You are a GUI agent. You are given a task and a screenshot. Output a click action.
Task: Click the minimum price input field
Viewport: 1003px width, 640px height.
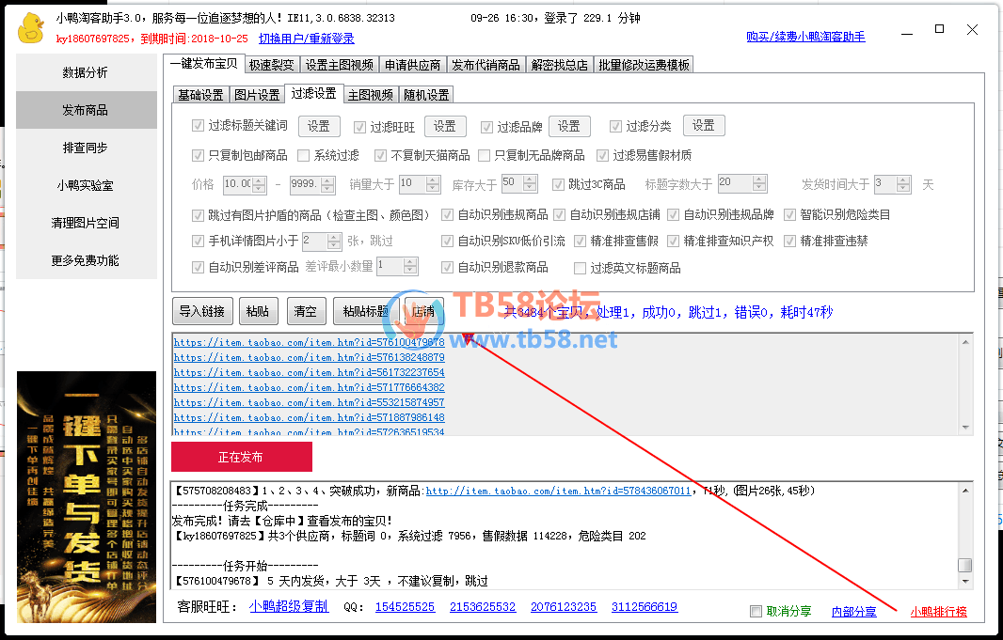(238, 184)
